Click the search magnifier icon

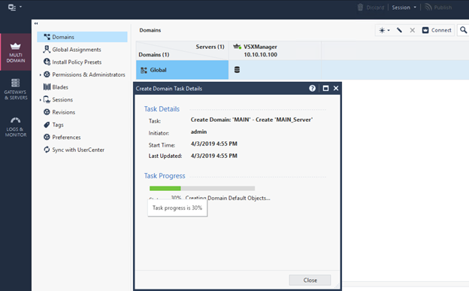tap(463, 30)
